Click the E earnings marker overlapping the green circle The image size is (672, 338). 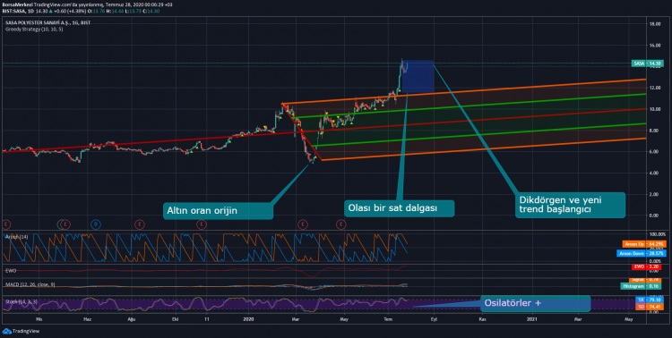coord(65,224)
